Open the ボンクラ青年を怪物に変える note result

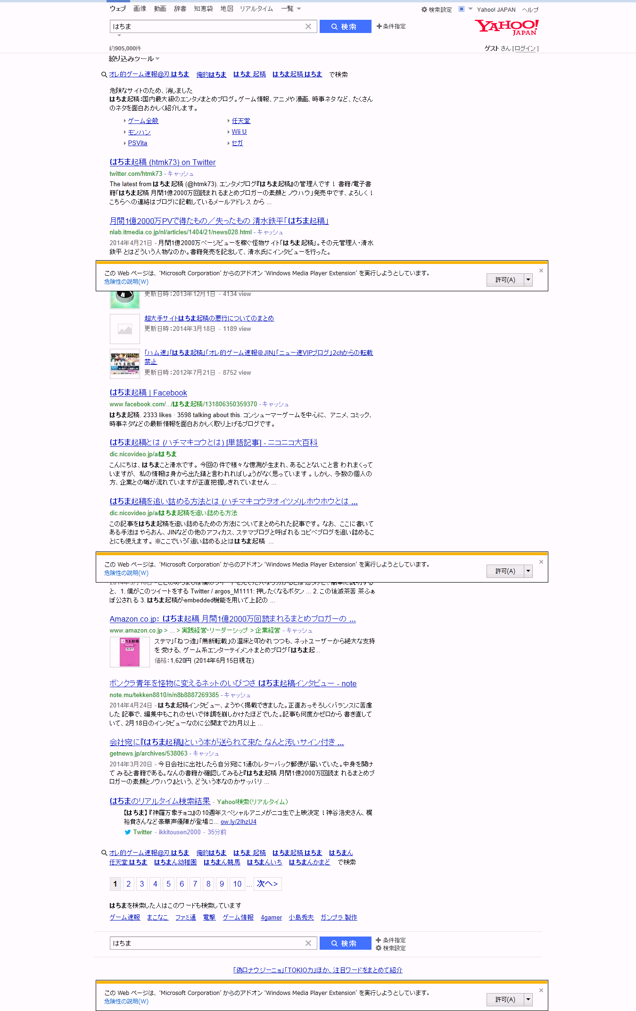233,683
